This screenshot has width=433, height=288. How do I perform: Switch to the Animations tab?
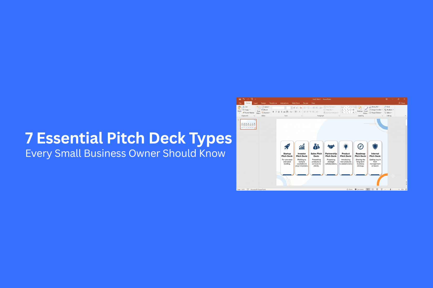(284, 103)
